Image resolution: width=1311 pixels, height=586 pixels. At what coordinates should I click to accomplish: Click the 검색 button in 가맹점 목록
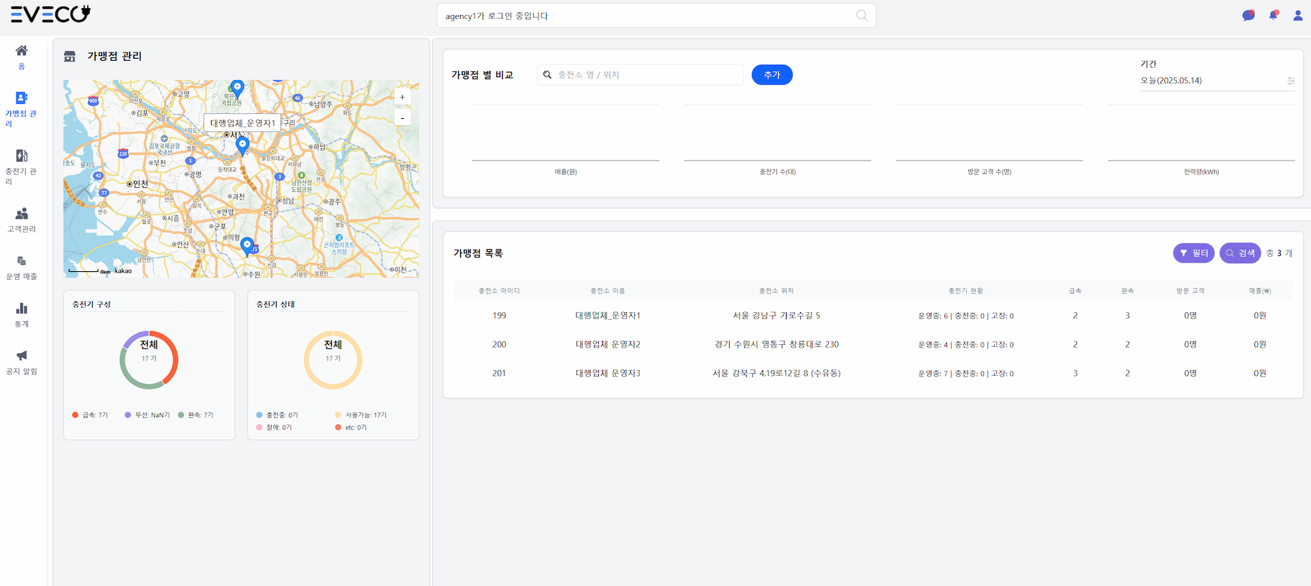tap(1240, 253)
